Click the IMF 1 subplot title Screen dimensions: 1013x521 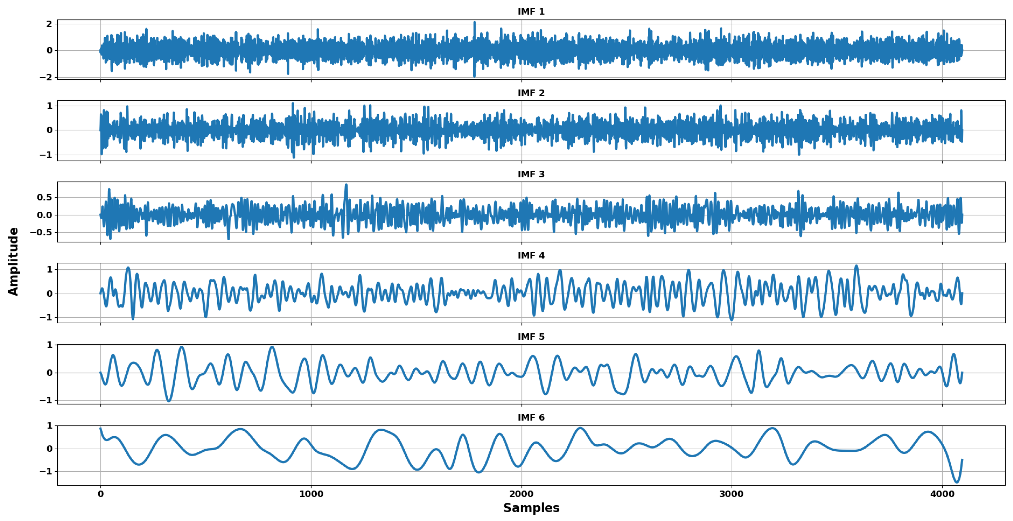click(x=531, y=12)
